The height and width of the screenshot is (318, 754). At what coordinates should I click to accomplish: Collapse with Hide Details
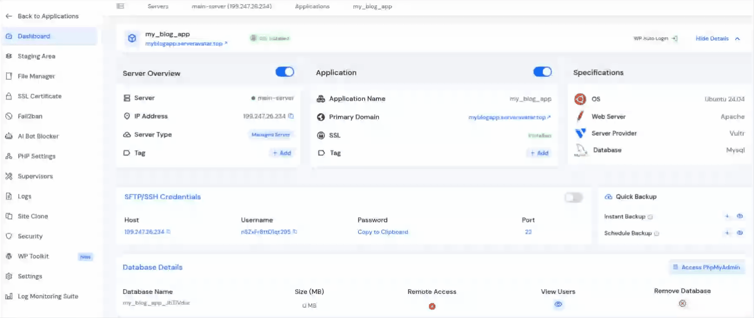(718, 38)
